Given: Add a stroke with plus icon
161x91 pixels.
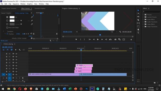Looking at the screenshot, I should click(21, 21).
